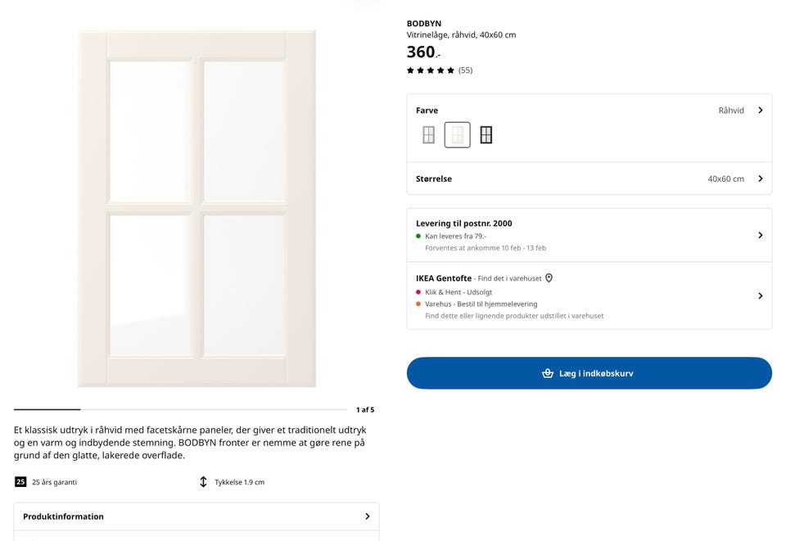Click the 25 års garanti badge icon
The width and height of the screenshot is (786, 541).
point(21,482)
